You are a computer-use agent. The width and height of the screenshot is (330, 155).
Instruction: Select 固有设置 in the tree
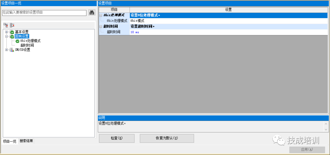(x=22, y=36)
